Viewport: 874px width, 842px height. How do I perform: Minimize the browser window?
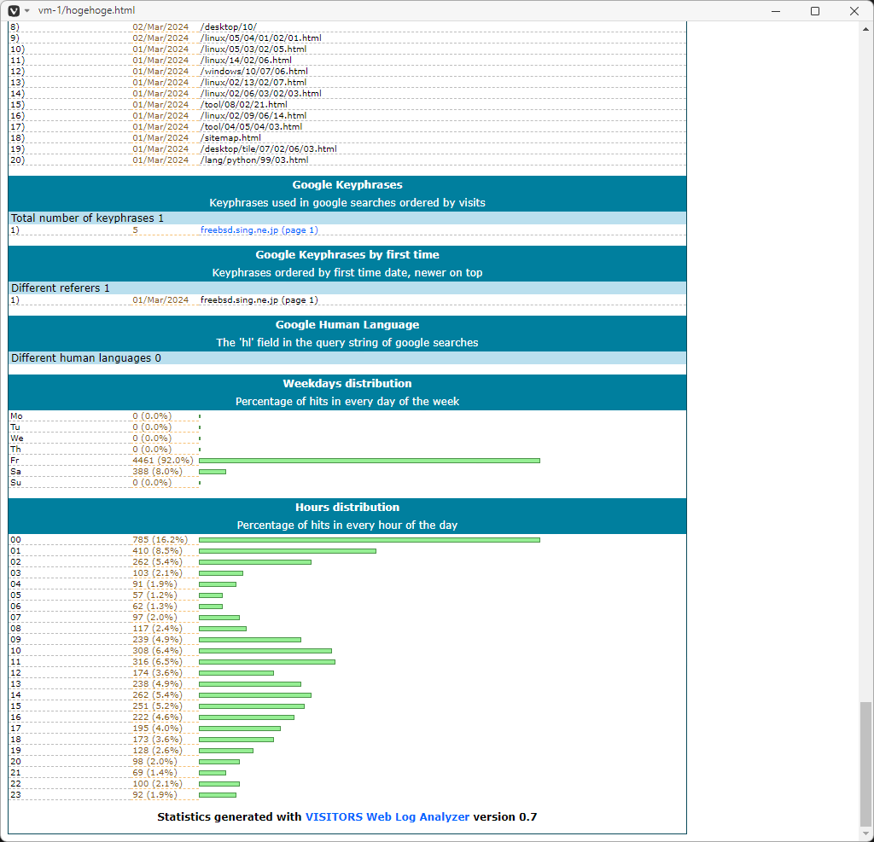(776, 11)
